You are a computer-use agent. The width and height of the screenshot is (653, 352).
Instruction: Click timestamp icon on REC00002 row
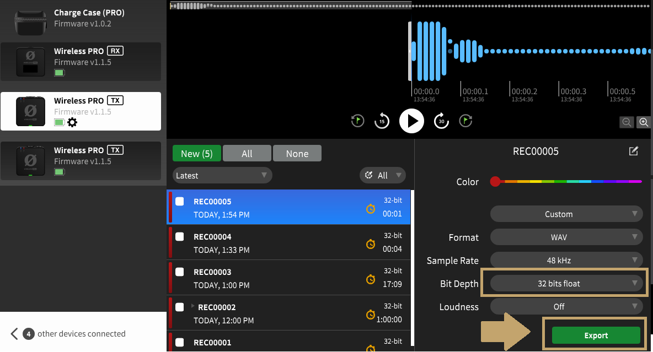(x=371, y=315)
